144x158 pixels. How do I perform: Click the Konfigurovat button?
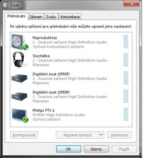[x=24, y=135]
